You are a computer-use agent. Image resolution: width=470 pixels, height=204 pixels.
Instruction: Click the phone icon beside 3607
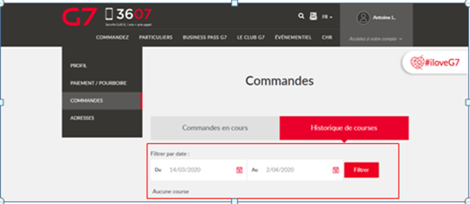pyautogui.click(x=109, y=14)
